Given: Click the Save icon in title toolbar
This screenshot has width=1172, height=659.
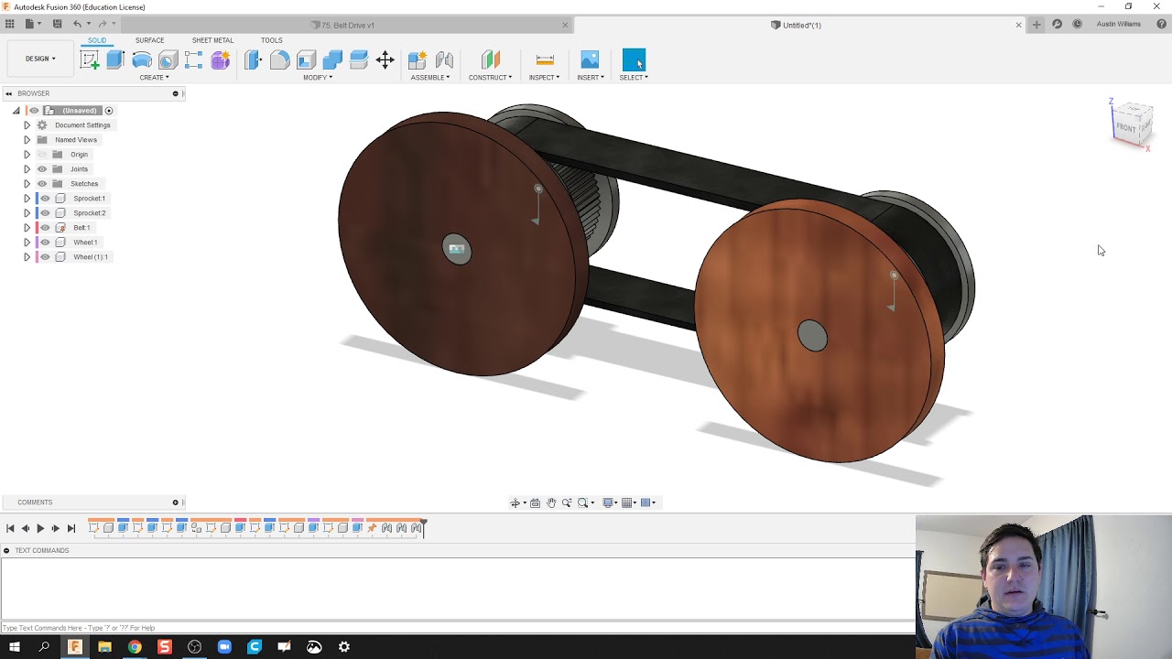Looking at the screenshot, I should tap(57, 24).
